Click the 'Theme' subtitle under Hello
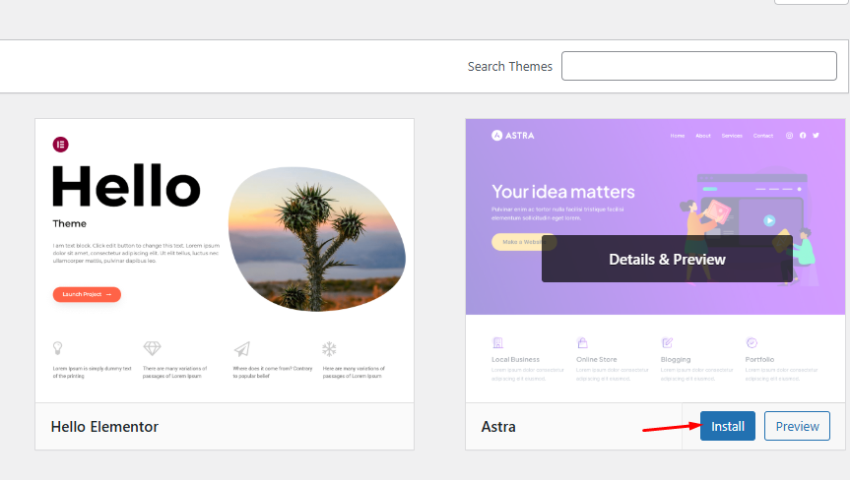 click(x=69, y=223)
